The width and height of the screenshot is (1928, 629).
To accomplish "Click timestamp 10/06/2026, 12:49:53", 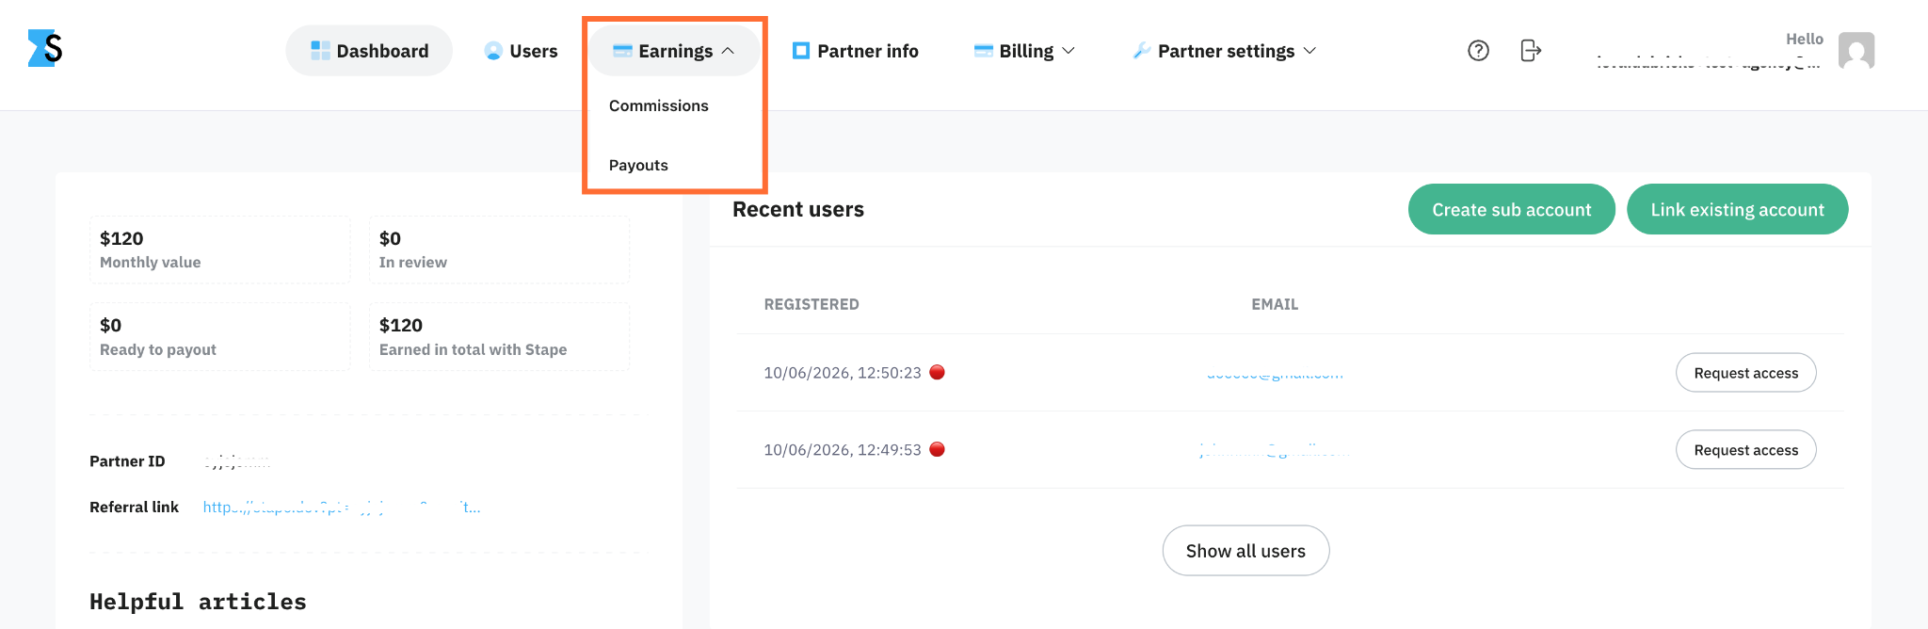I will coord(843,450).
